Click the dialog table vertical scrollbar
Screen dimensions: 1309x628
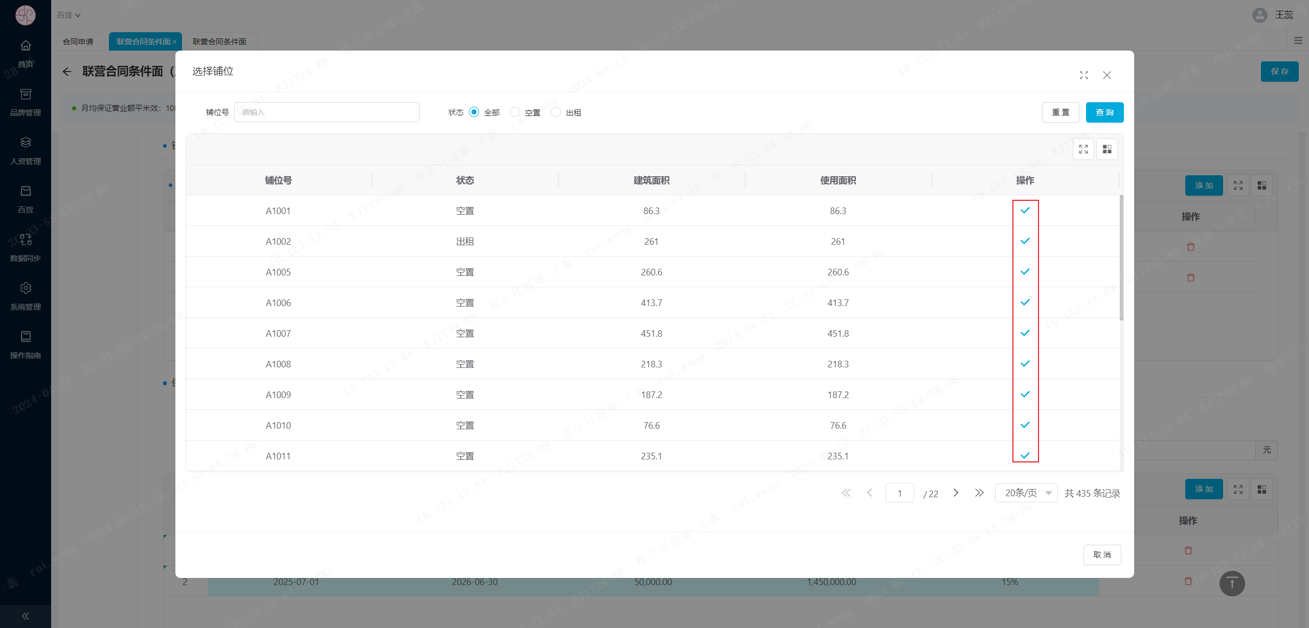point(1121,258)
